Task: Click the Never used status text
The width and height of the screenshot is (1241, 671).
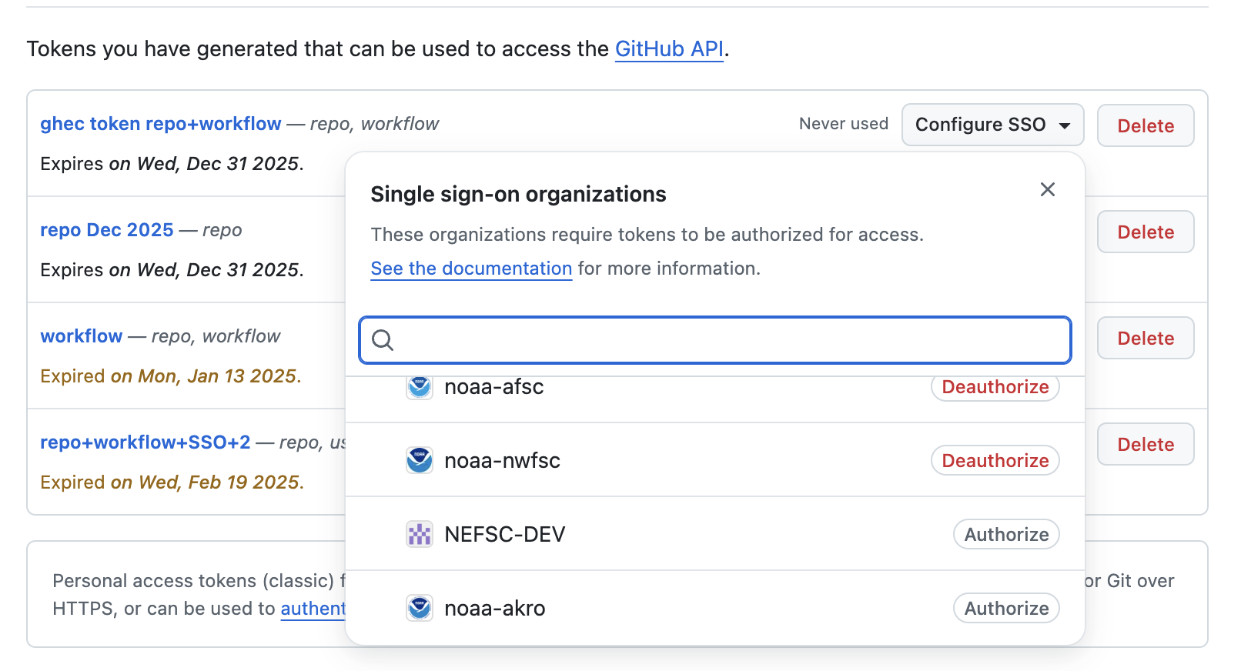Action: coord(844,124)
